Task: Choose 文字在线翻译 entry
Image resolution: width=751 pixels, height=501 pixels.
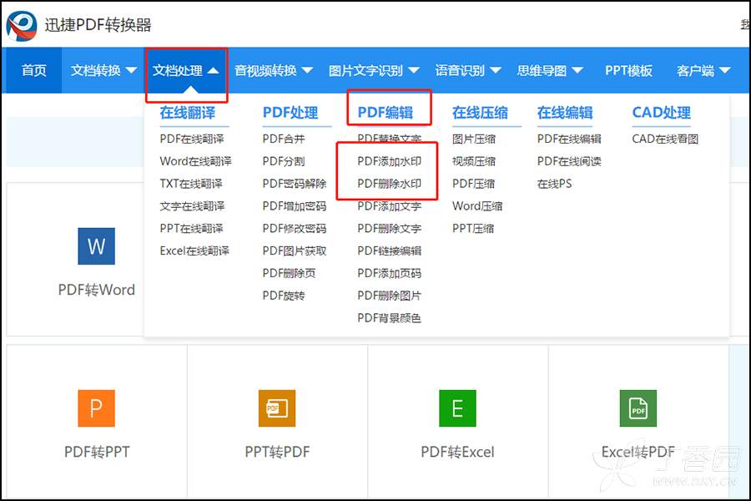Action: click(x=192, y=206)
